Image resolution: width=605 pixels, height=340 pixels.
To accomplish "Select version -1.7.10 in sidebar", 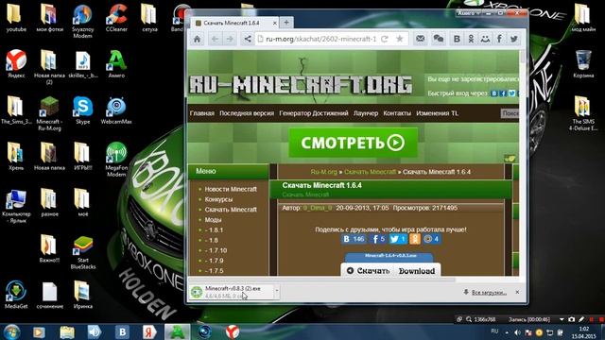I will (216, 250).
